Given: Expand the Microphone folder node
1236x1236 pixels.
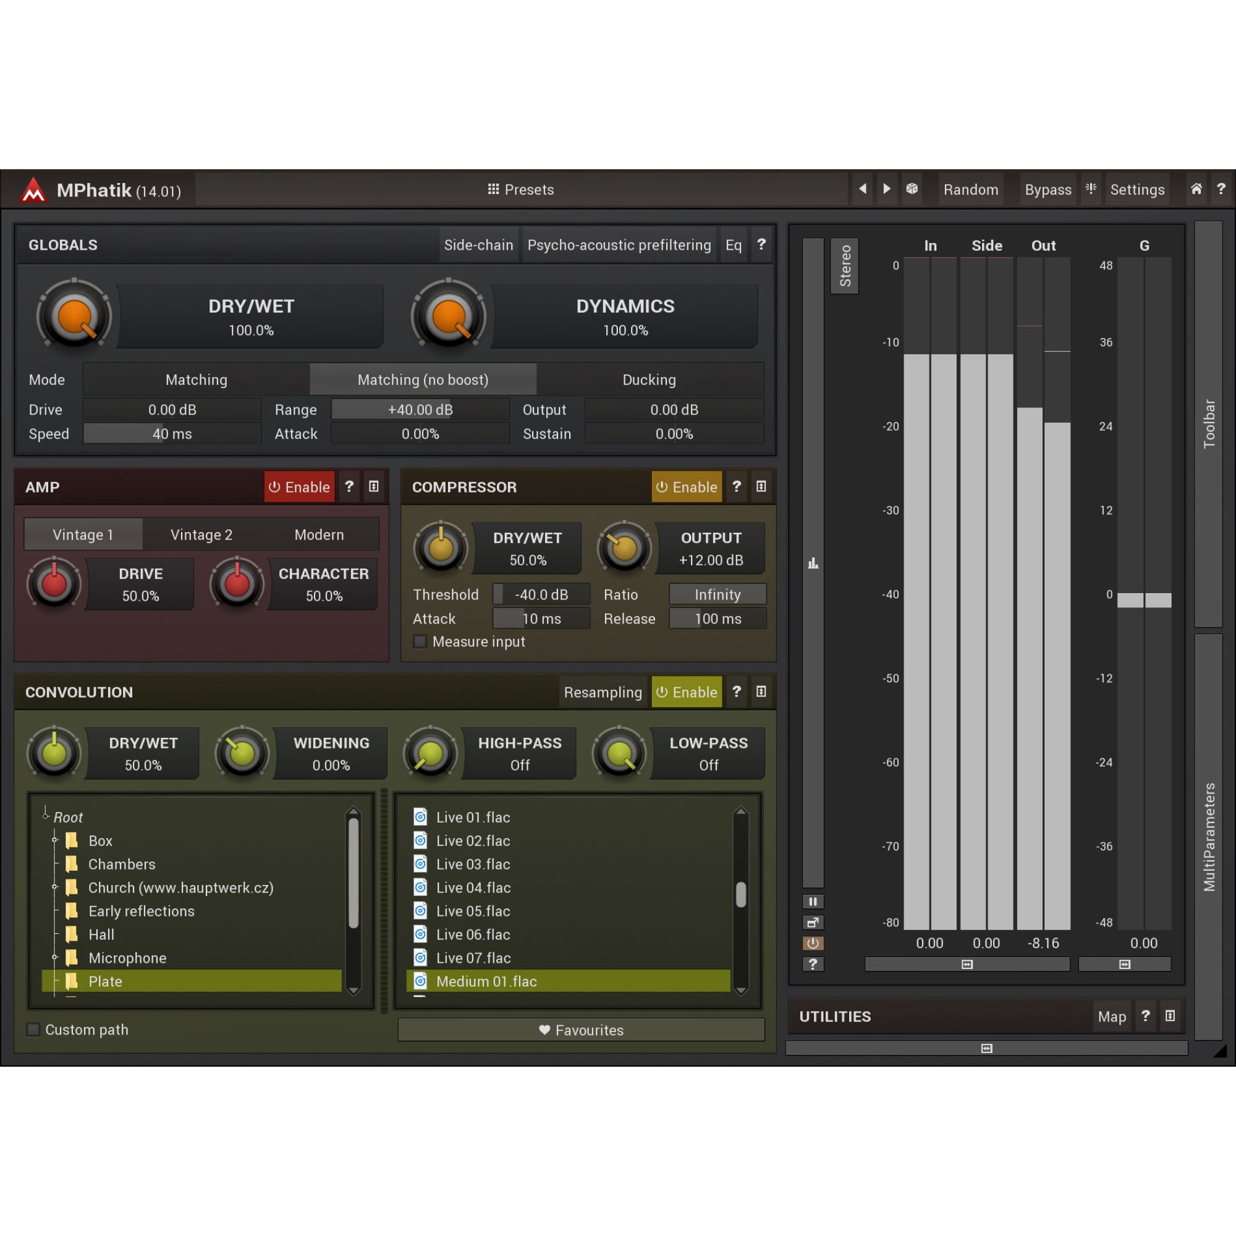Looking at the screenshot, I should coord(55,958).
